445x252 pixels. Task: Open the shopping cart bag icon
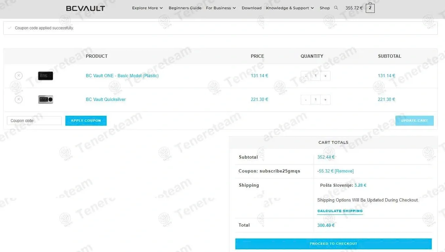370,8
